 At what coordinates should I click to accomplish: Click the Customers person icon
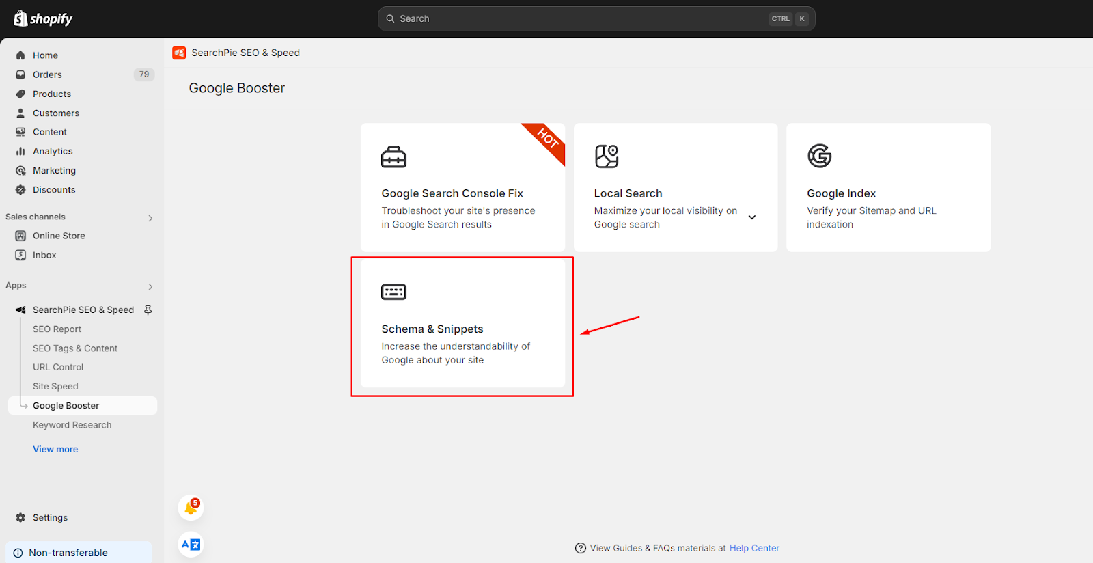point(20,113)
